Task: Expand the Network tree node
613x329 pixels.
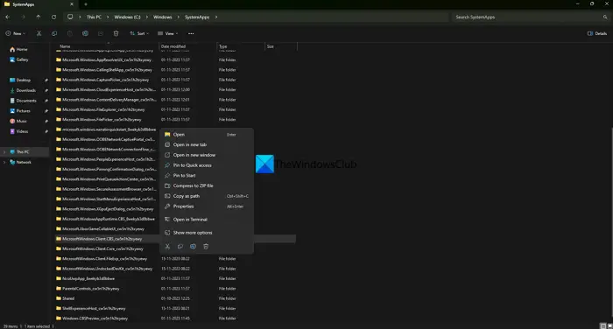Action: [4, 162]
